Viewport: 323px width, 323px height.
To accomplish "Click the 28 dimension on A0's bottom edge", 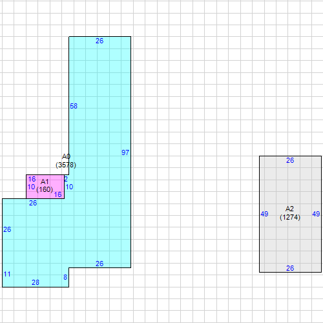I will pyautogui.click(x=36, y=282).
